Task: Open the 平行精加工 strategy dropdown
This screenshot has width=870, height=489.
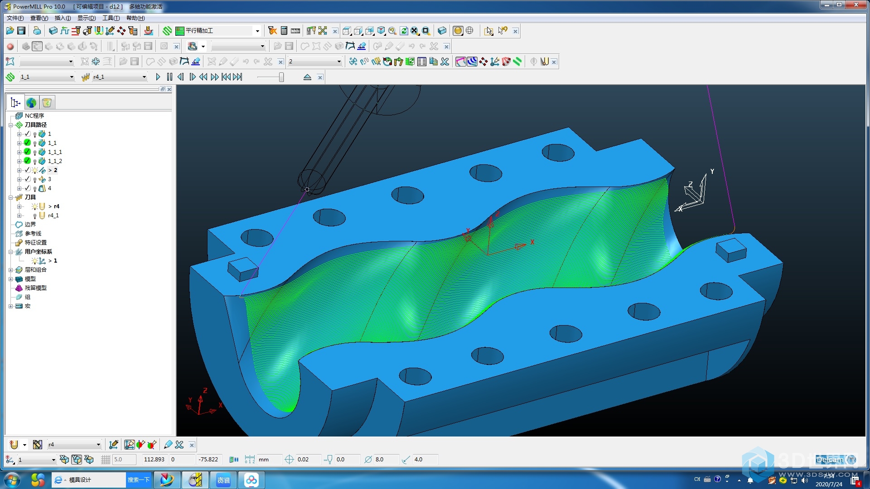Action: click(257, 31)
